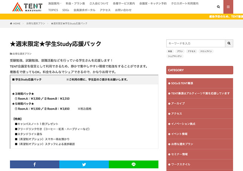Share the page via LINE

pyautogui.click(x=134, y=164)
